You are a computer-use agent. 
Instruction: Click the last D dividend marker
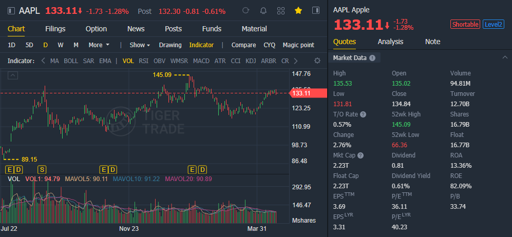click(203, 169)
